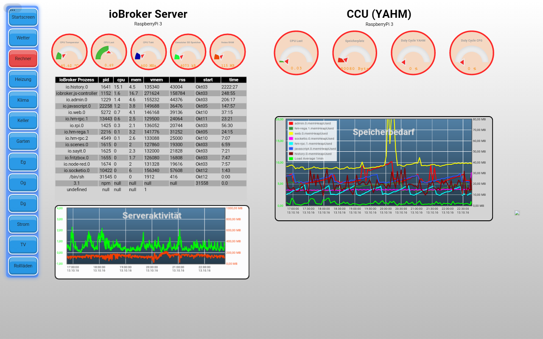This screenshot has height=339, width=543.
Task: Click the Speicherplatz gauge
Action: [355, 53]
